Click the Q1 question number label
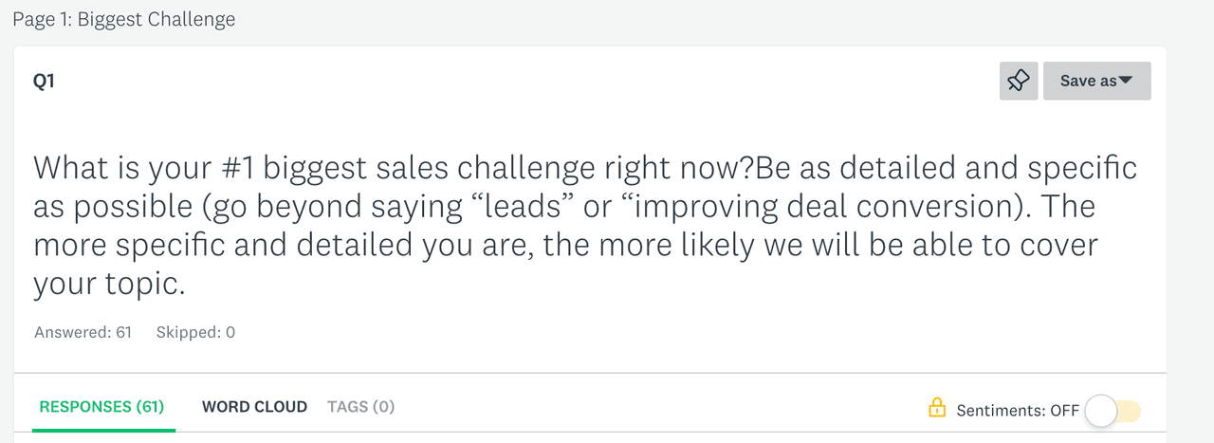The width and height of the screenshot is (1214, 443). (x=44, y=82)
